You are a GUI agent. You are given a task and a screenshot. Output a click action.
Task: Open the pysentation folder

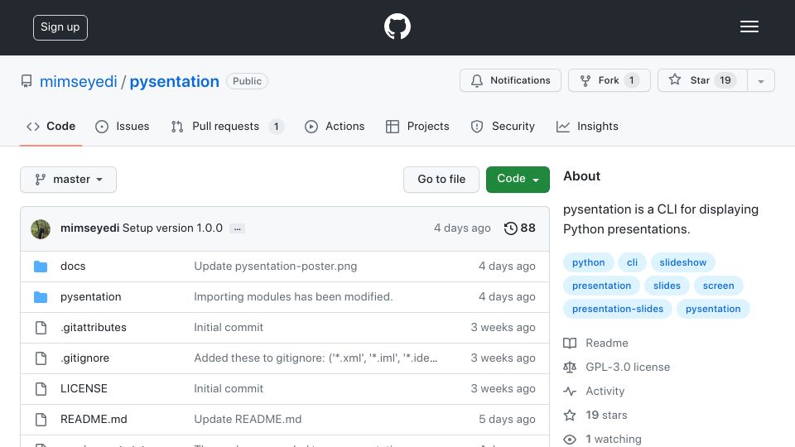pyautogui.click(x=91, y=297)
